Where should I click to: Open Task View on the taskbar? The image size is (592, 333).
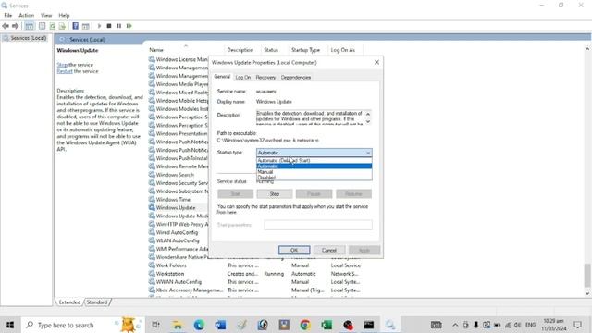tap(155, 325)
